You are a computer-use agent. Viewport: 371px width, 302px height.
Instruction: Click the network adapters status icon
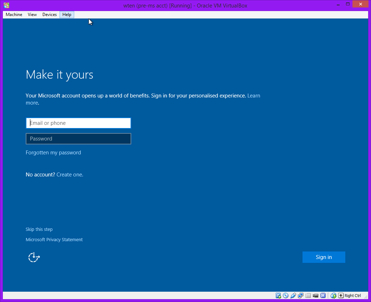click(301, 296)
